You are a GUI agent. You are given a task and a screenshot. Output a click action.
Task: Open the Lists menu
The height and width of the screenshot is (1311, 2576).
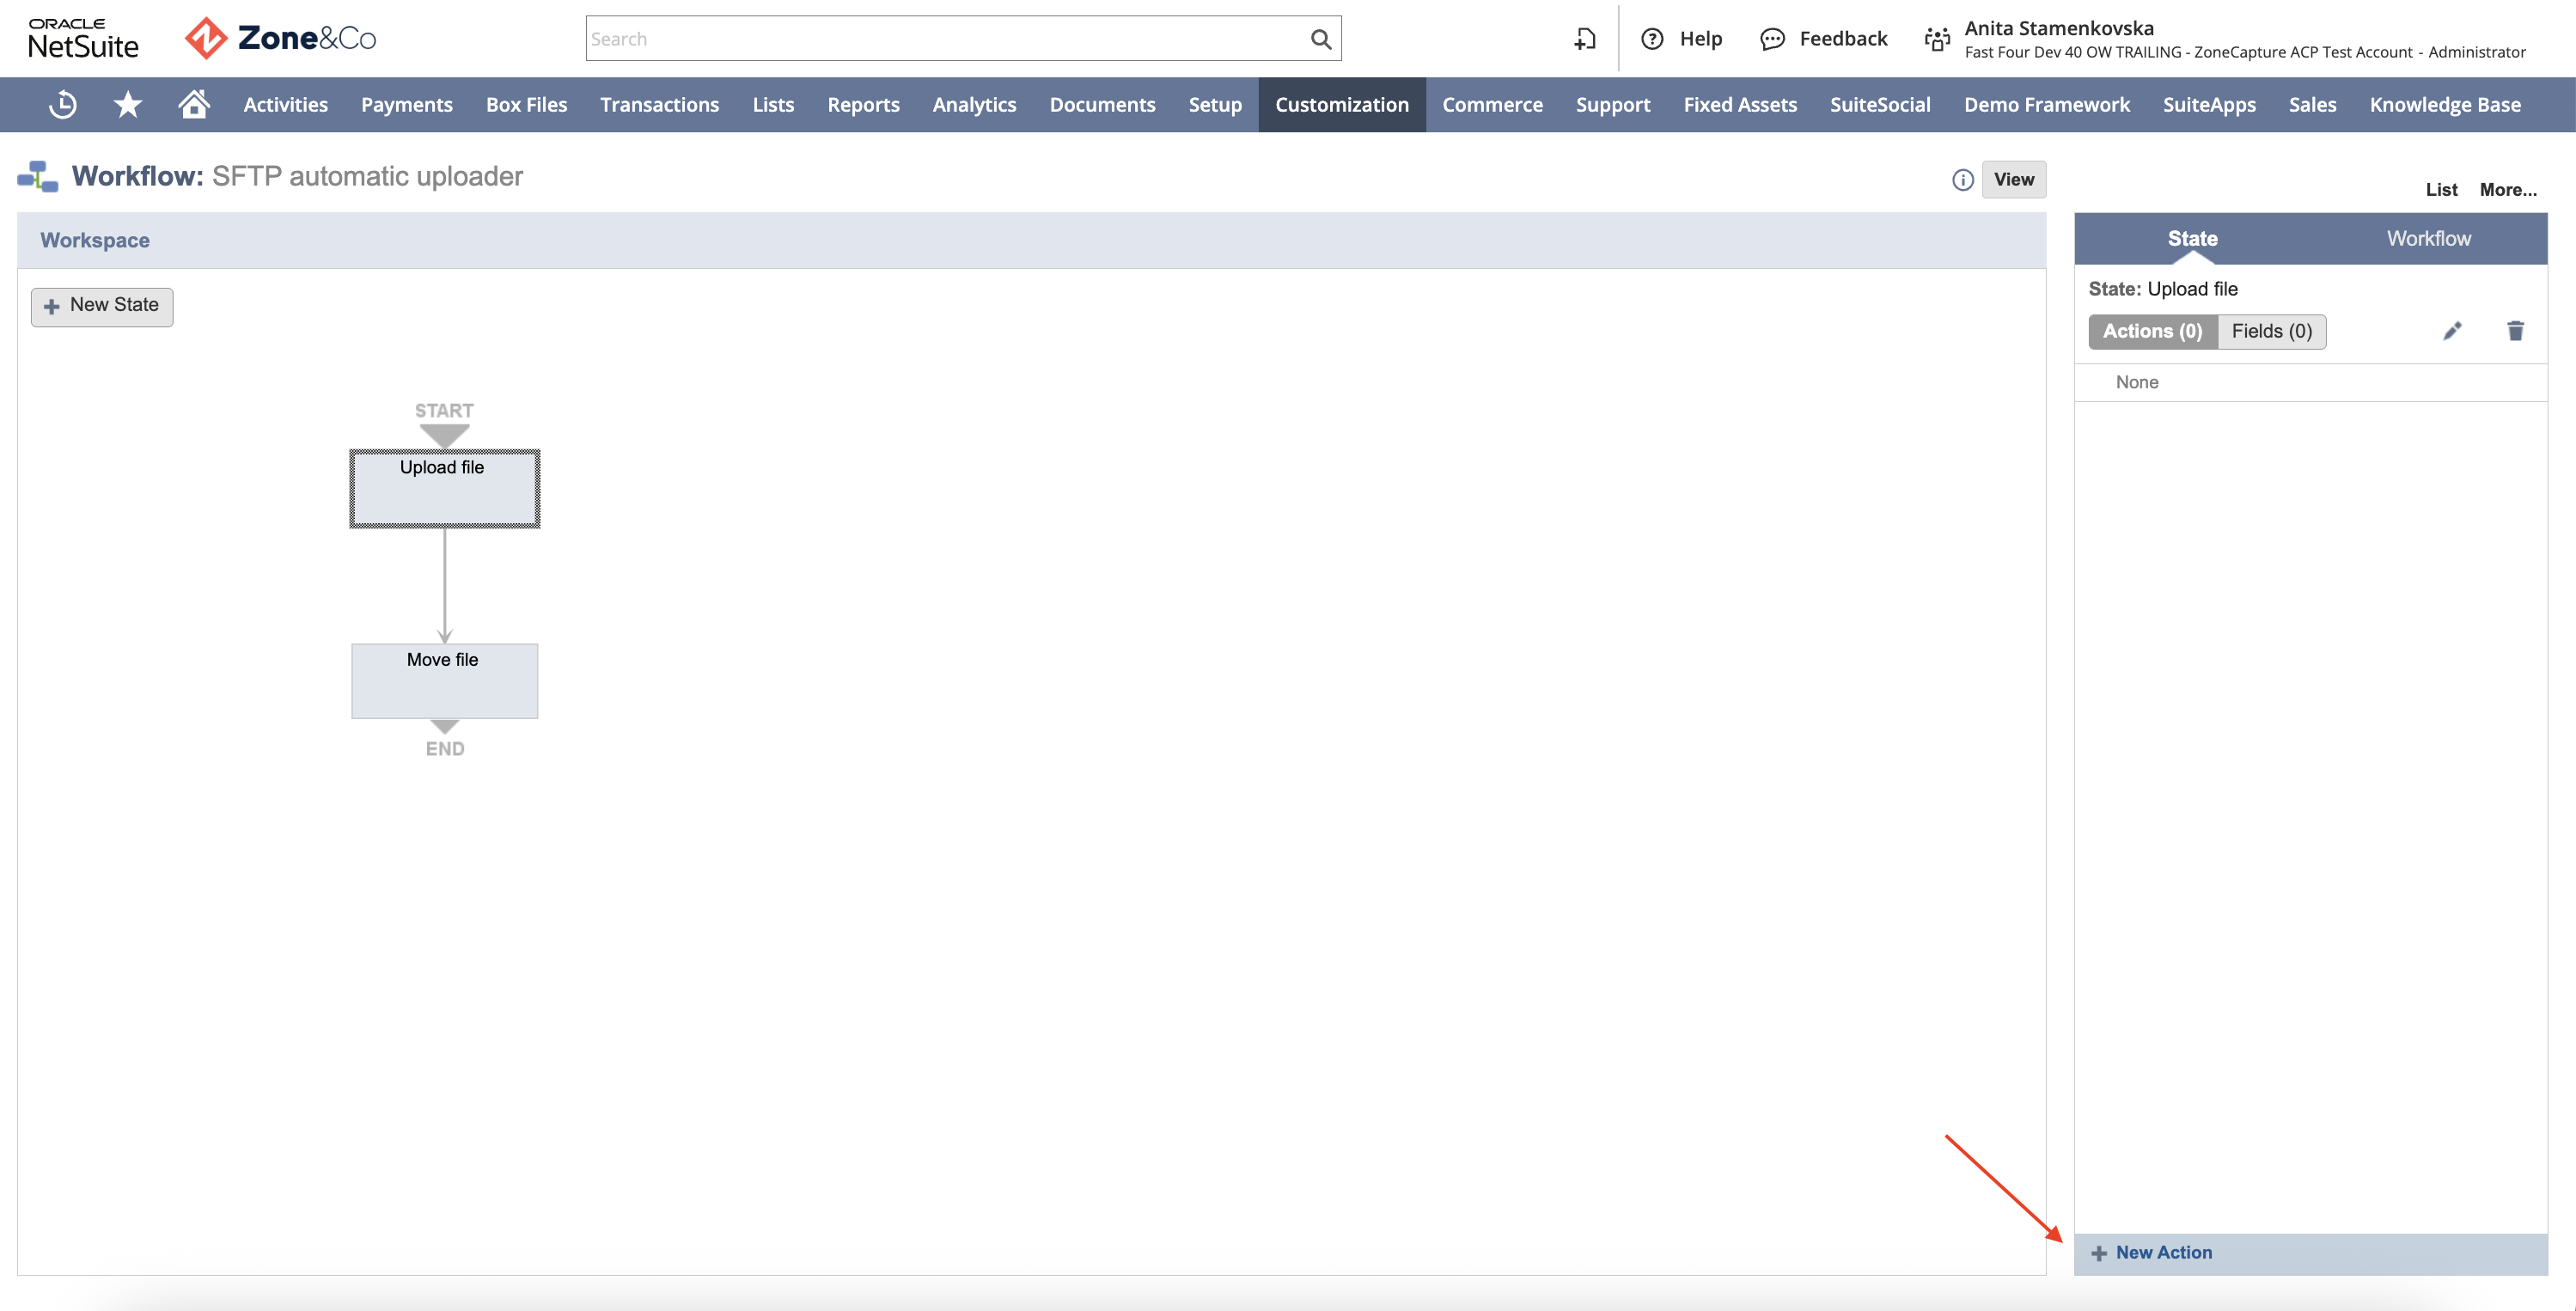tap(773, 104)
